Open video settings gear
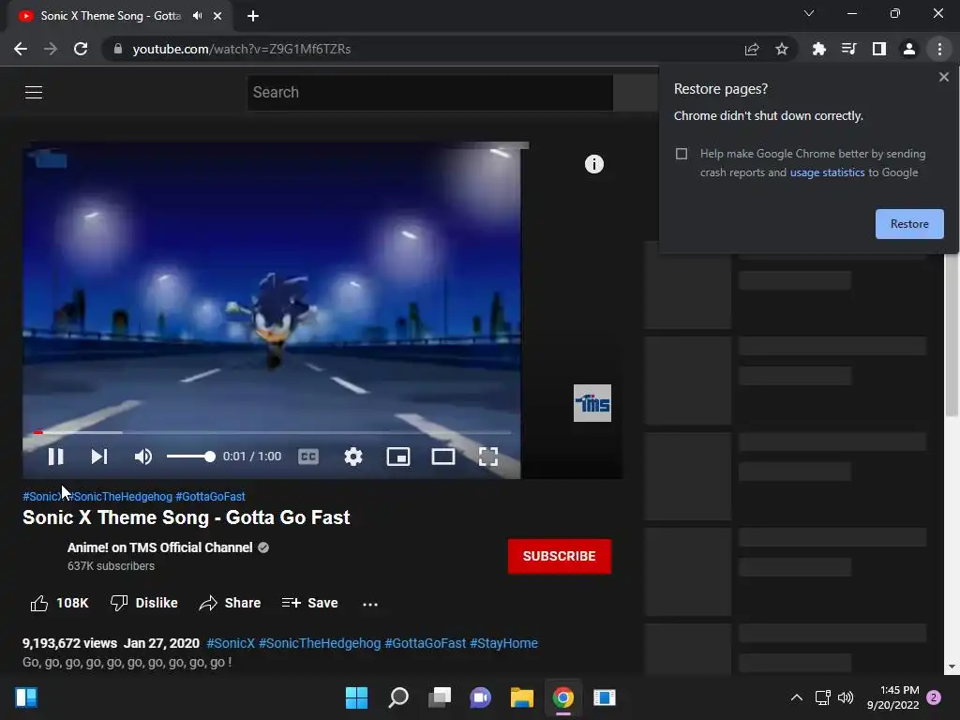This screenshot has height=720, width=960. tap(353, 457)
